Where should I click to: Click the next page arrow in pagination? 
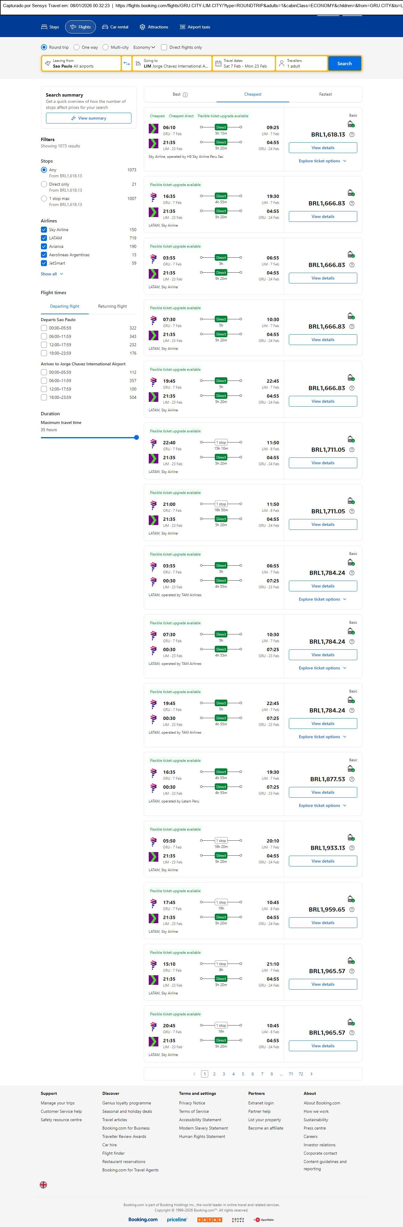click(311, 1074)
